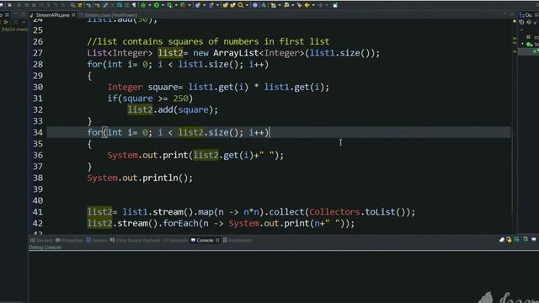Toggle Mark Occurrences pencil icon in toolbar

[x=105, y=5]
